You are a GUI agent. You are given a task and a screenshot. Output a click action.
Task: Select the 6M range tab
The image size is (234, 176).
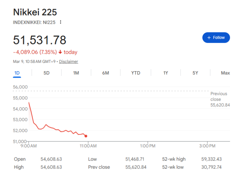pos(106,73)
